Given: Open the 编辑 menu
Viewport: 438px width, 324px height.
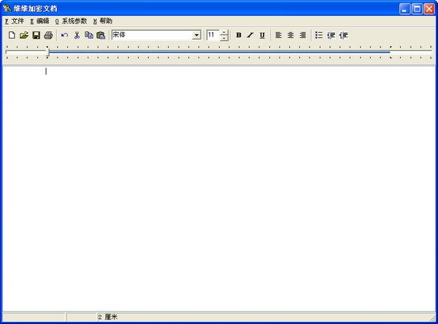Looking at the screenshot, I should pyautogui.click(x=39, y=21).
